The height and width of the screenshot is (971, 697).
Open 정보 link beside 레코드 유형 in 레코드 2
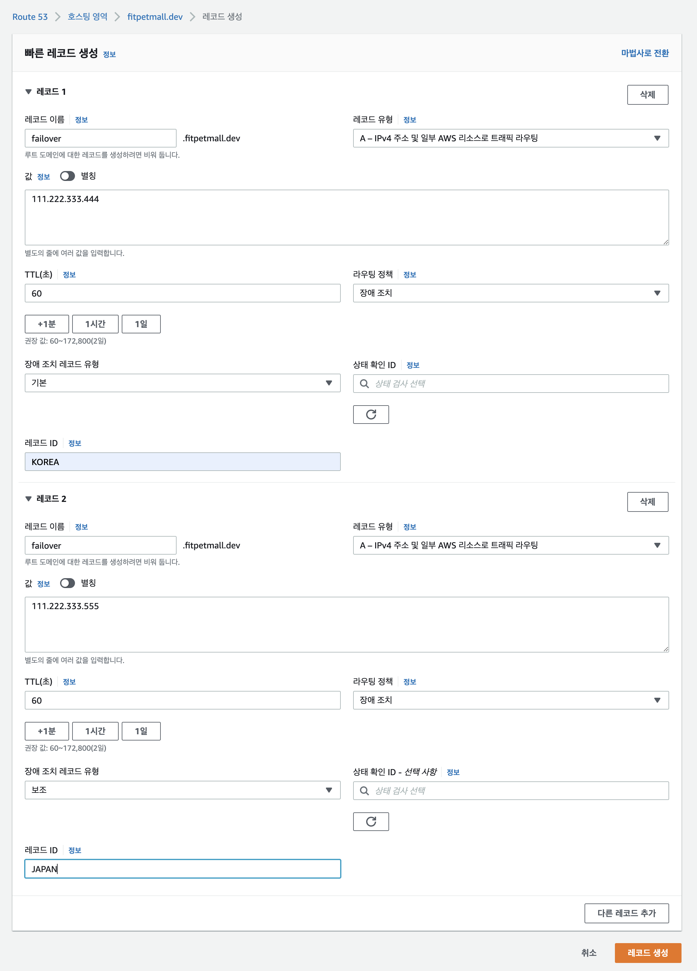pos(410,527)
